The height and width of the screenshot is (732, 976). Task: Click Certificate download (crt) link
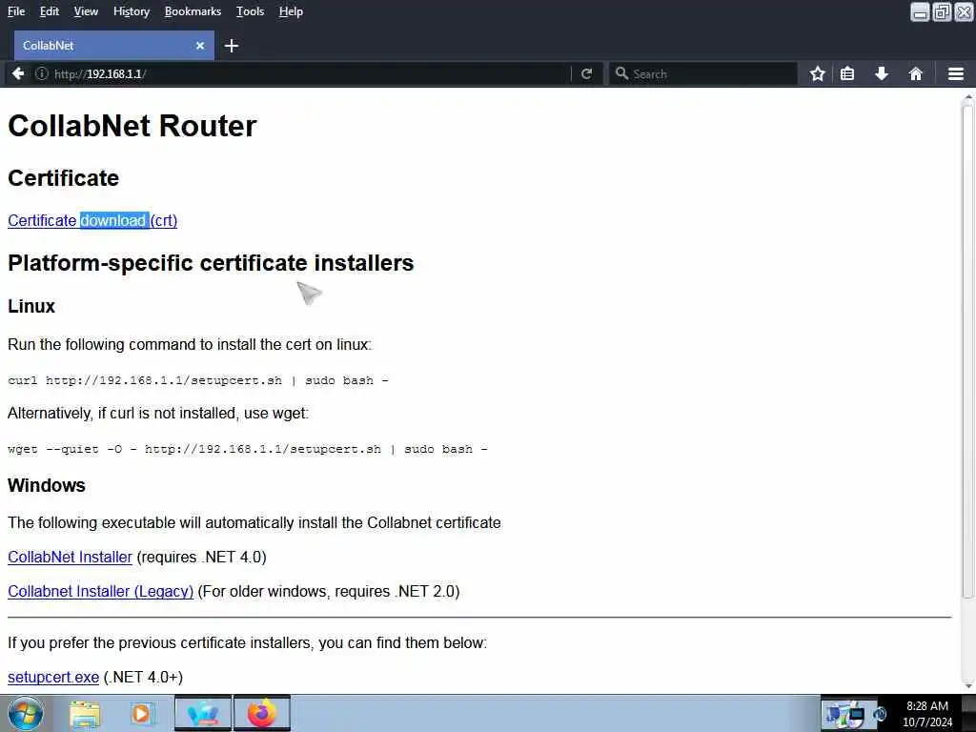tap(92, 220)
